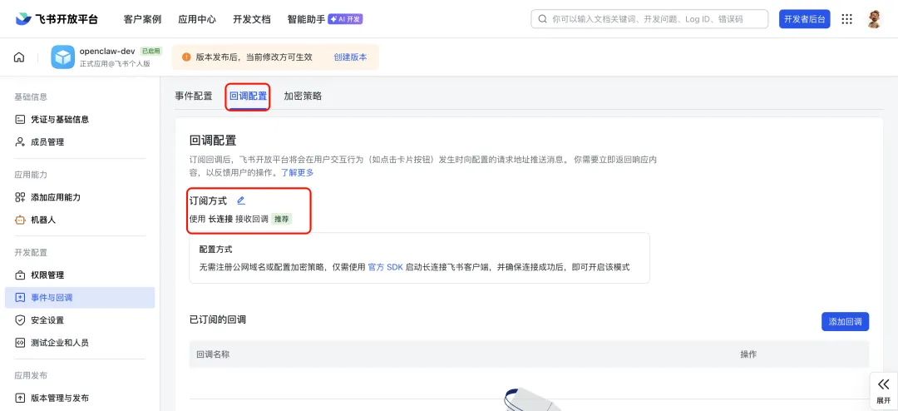Click the 凭证与基础信息 sidebar icon
Screen dimensions: 898x411
20,119
